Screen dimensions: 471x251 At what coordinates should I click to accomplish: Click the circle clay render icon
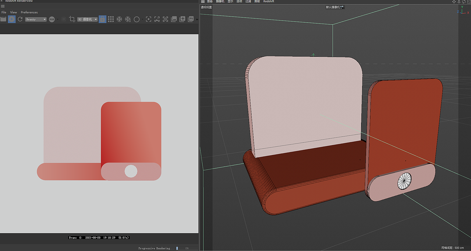(x=137, y=19)
